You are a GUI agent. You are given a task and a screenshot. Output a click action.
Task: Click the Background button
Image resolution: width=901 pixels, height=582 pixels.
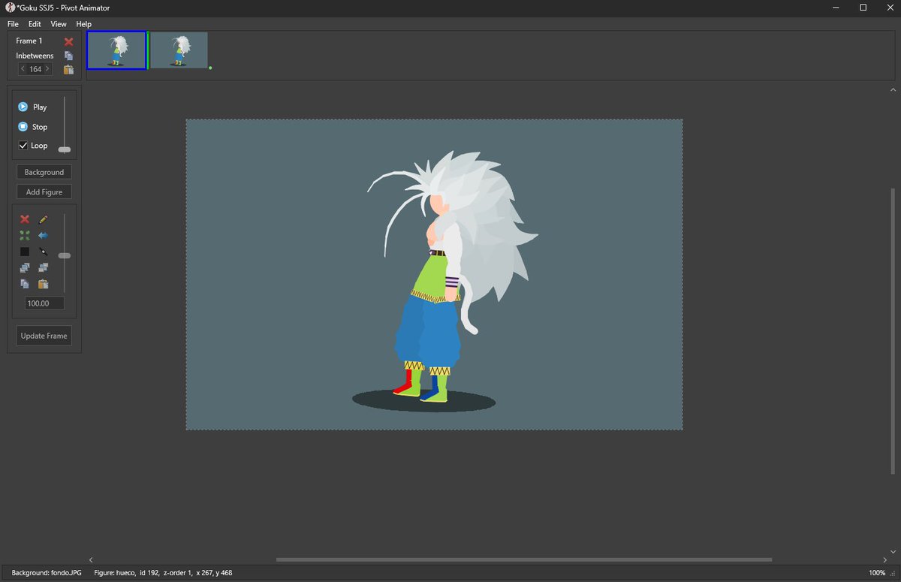click(44, 172)
